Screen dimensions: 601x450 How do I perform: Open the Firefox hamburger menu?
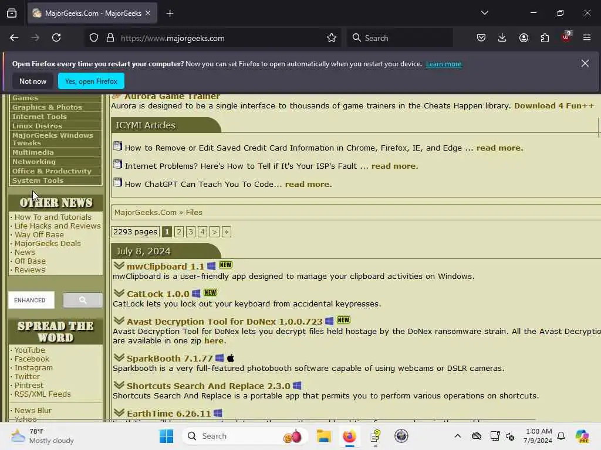587,37
